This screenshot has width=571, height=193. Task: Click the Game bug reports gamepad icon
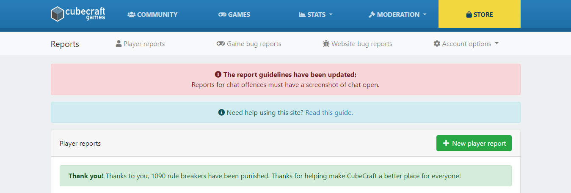point(221,43)
